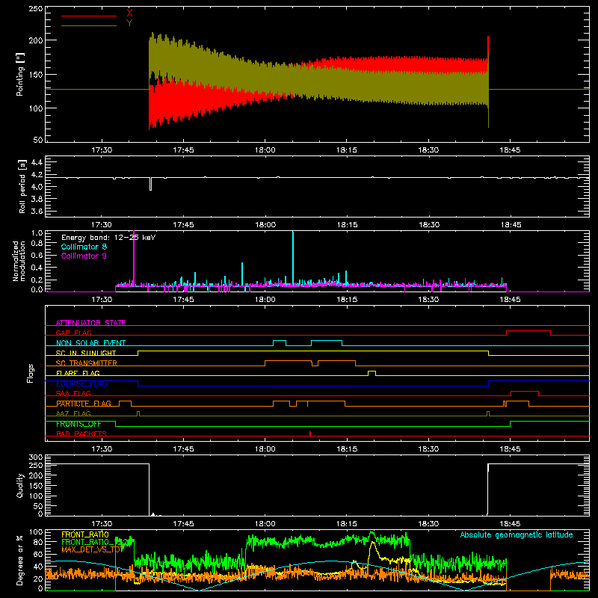Click the 'Collimator 8' legend entry

coord(84,247)
